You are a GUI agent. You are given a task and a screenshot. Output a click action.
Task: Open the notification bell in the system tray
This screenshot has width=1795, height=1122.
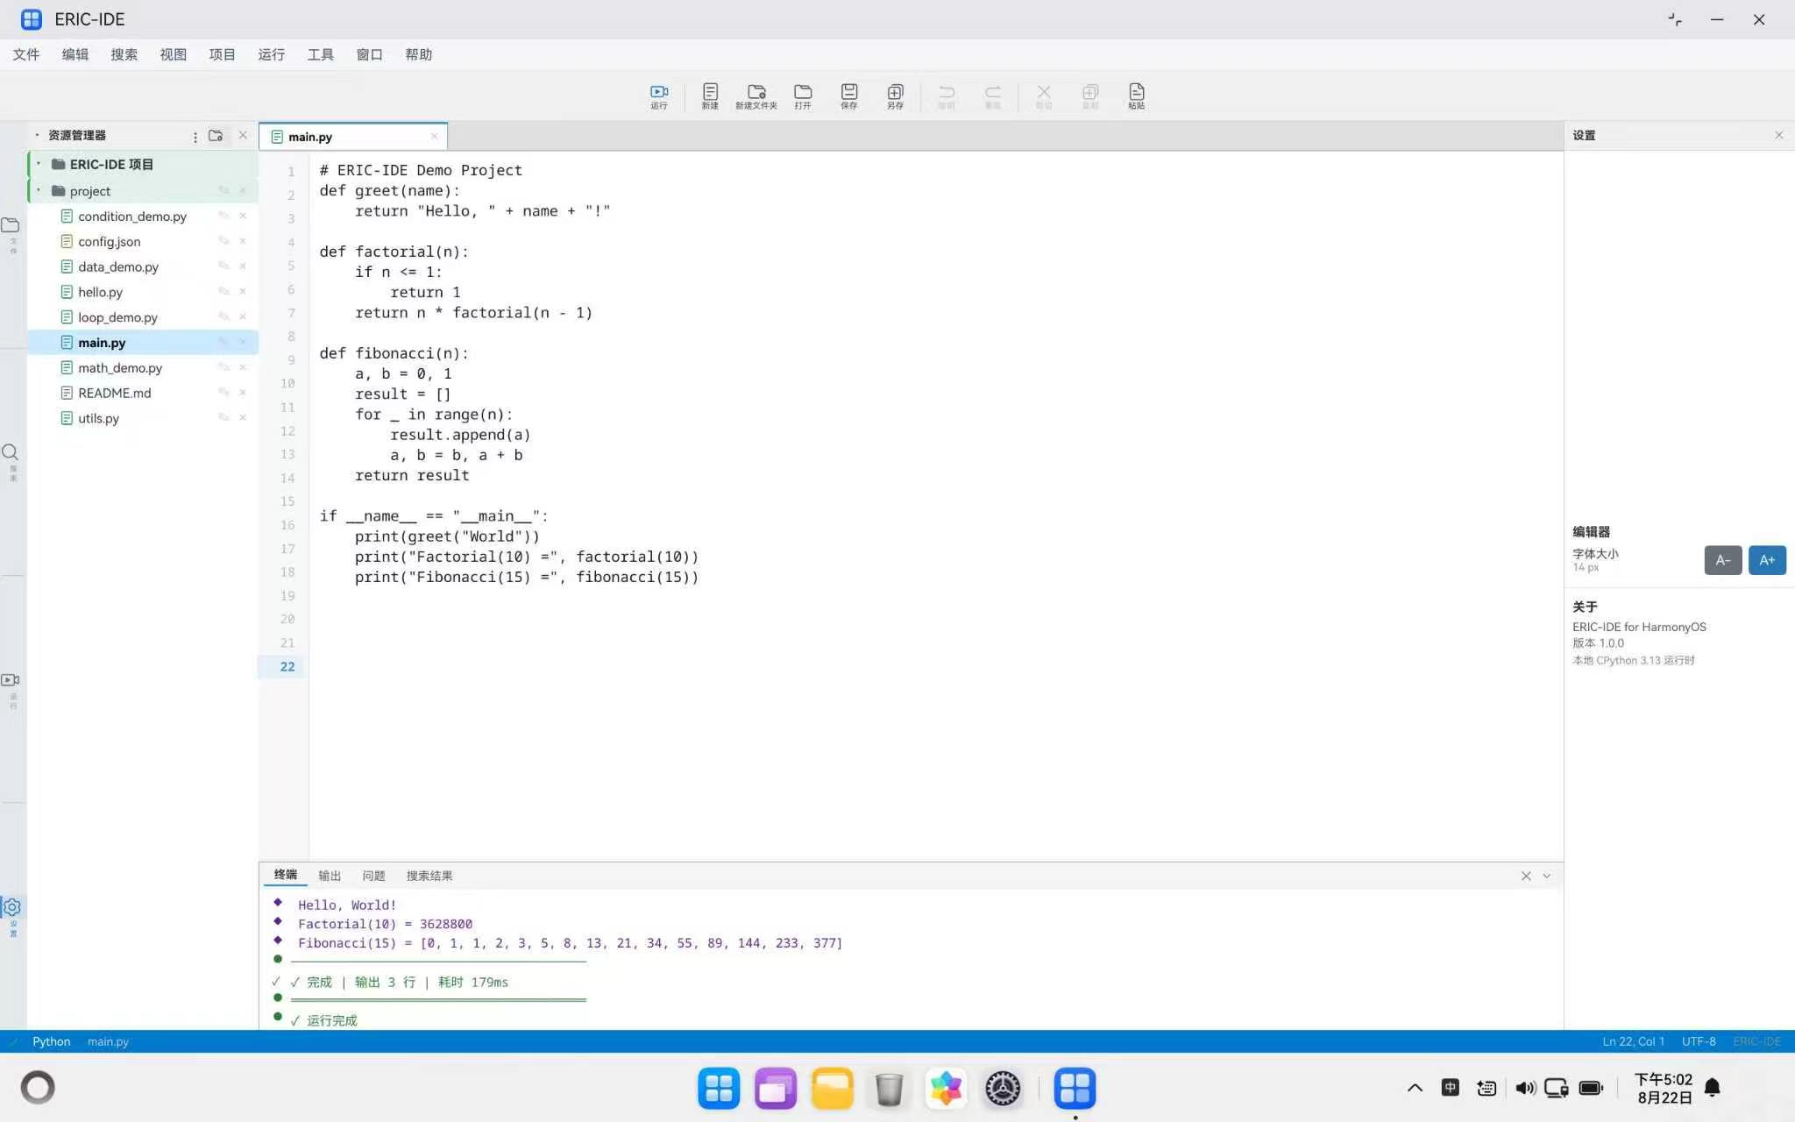click(x=1712, y=1088)
